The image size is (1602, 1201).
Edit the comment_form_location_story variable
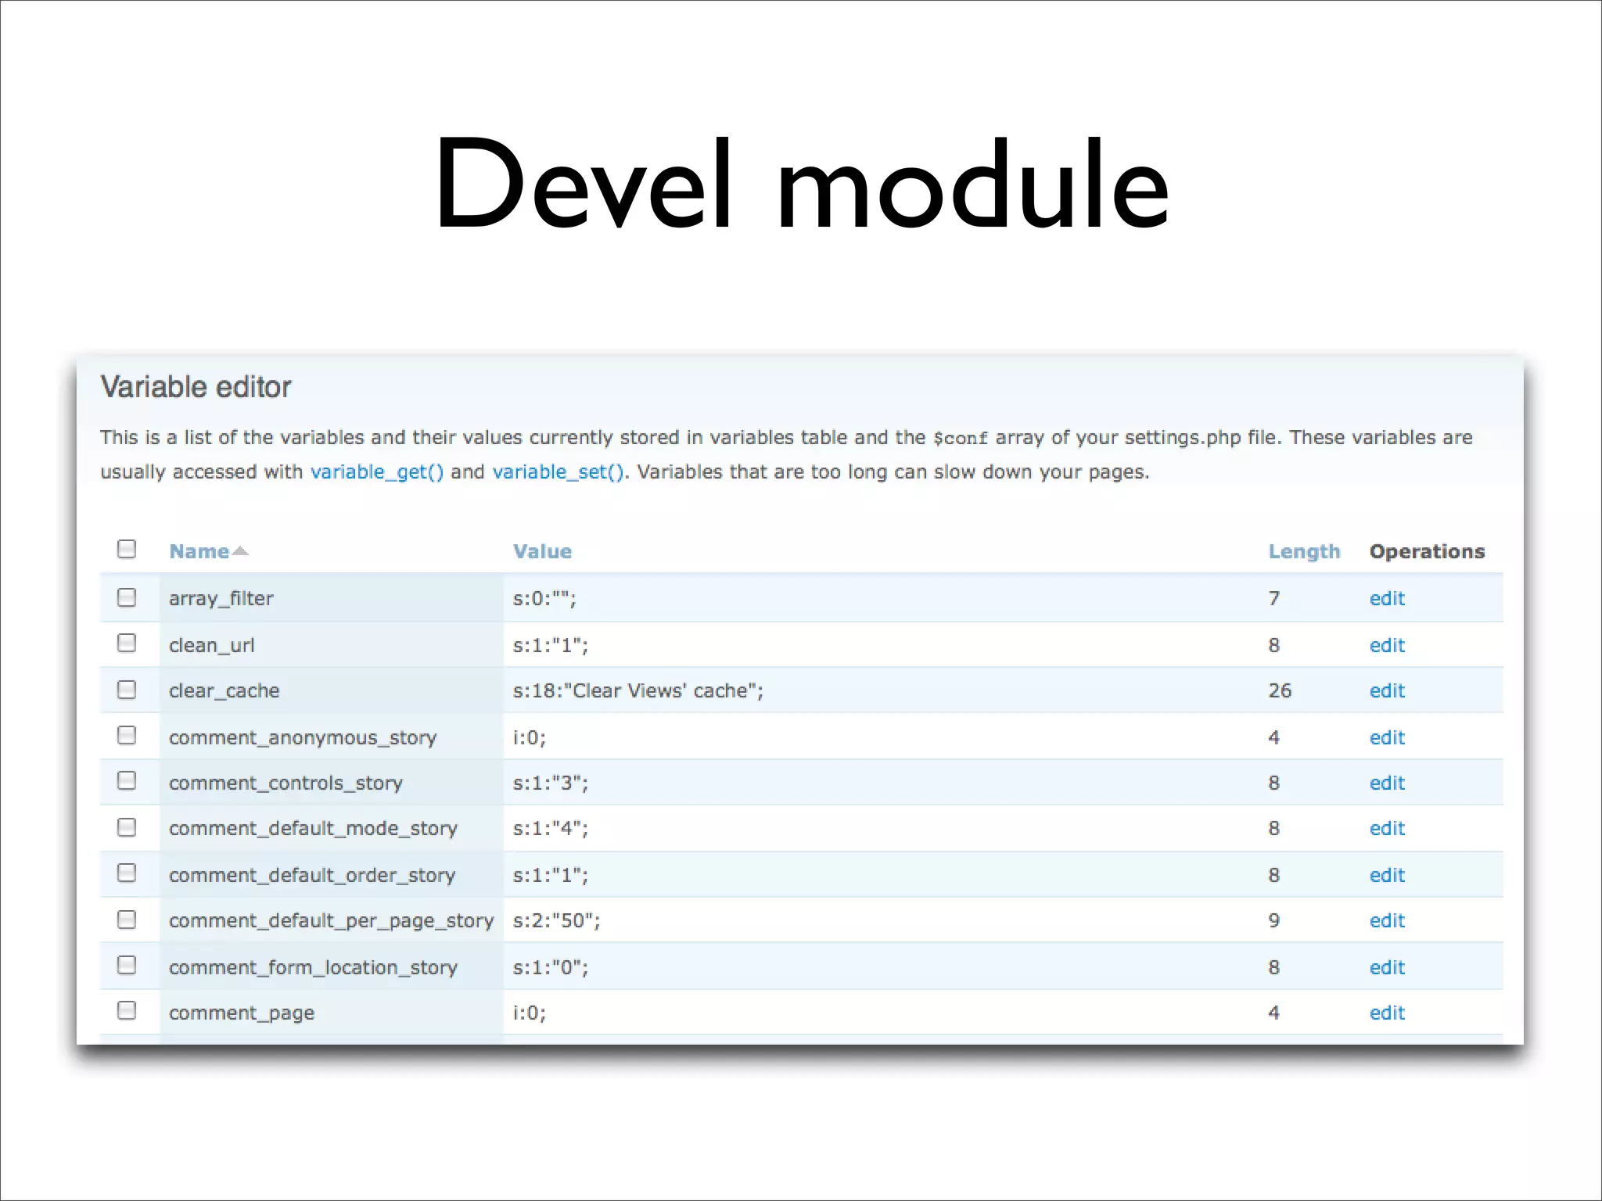coord(1387,967)
